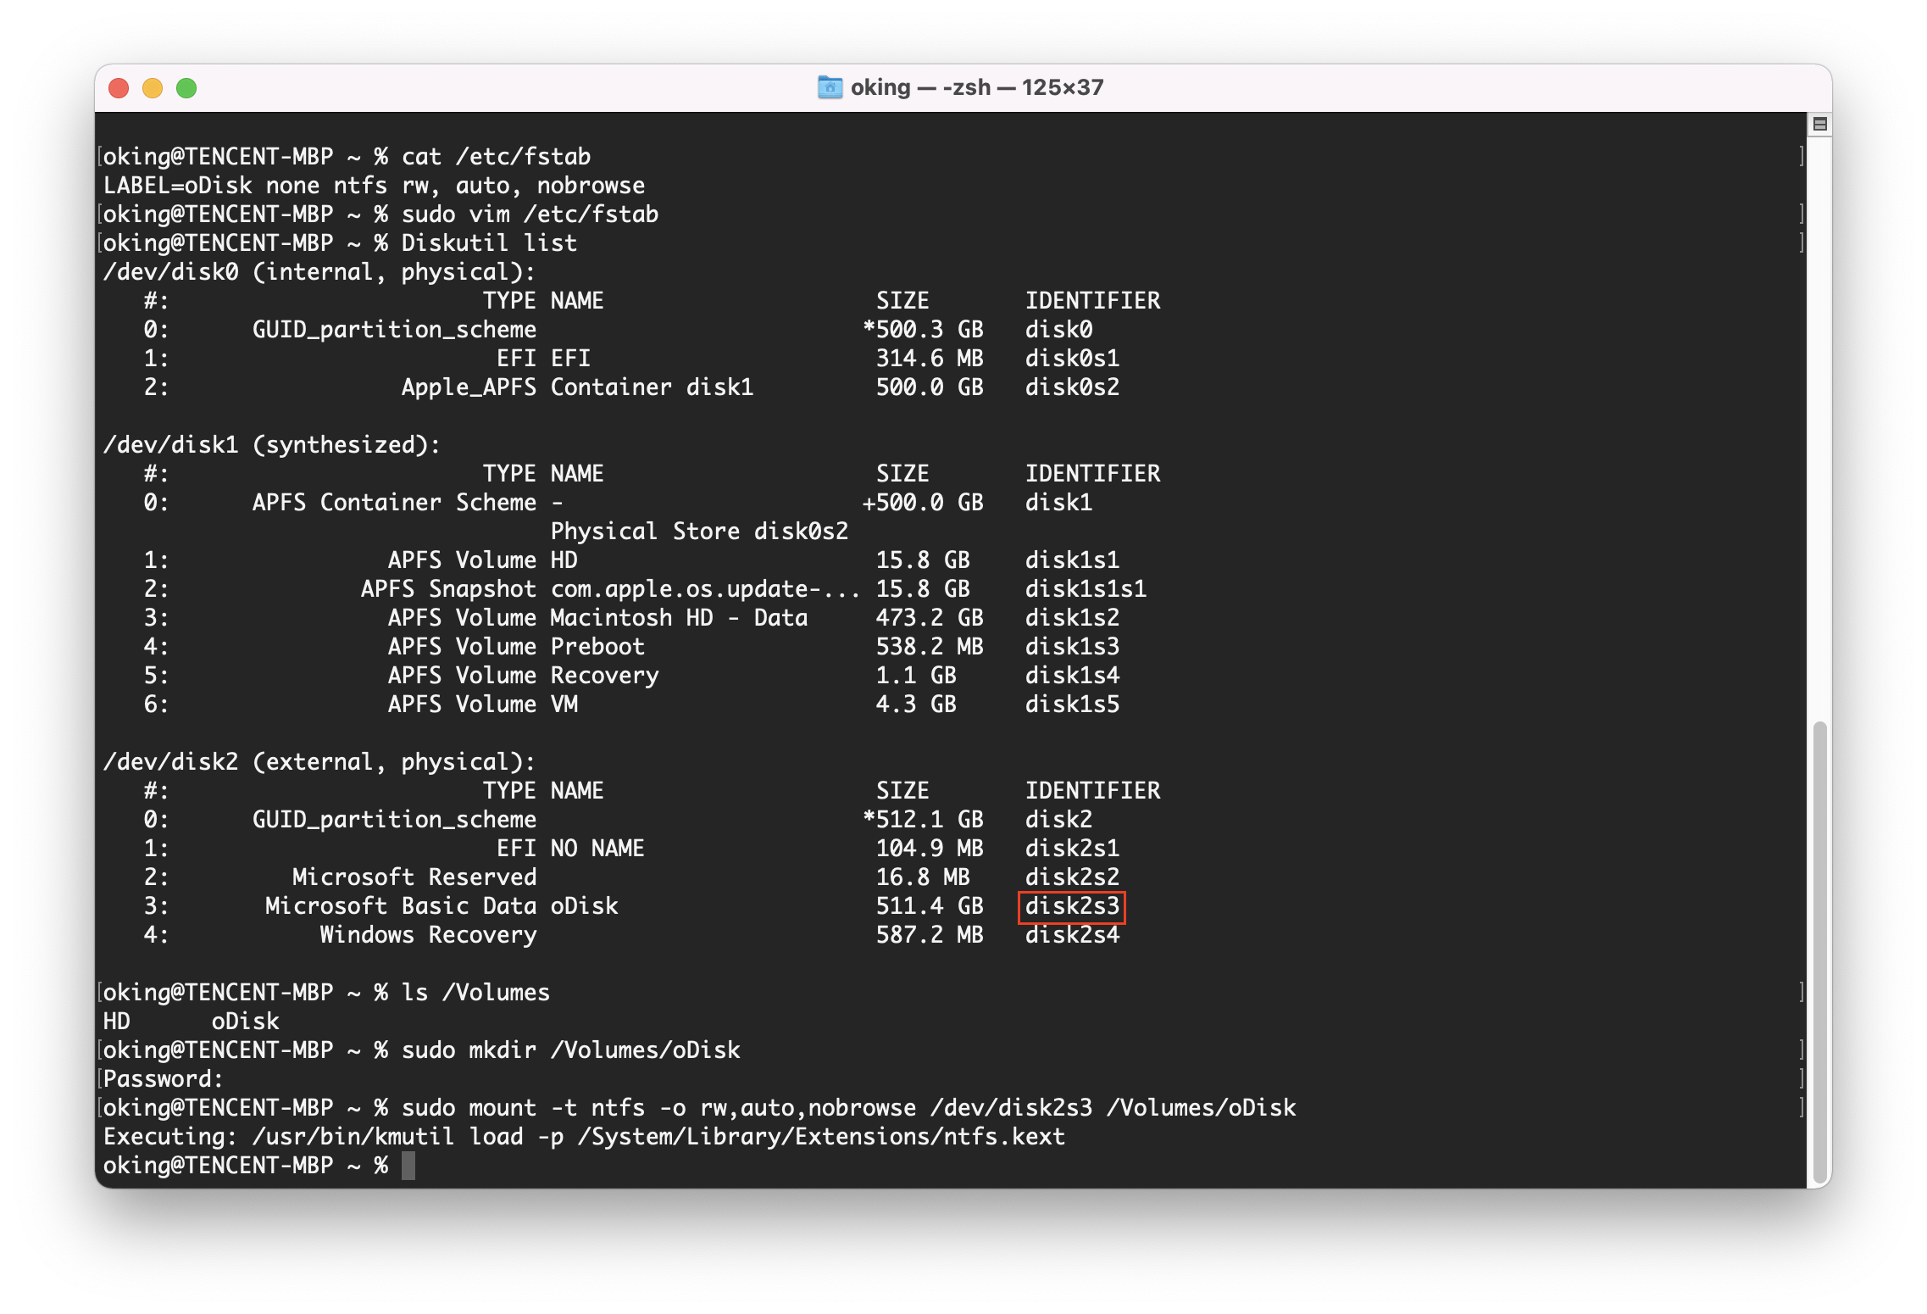Click the 'Diskutil list' command
The height and width of the screenshot is (1314, 1927).
click(489, 243)
